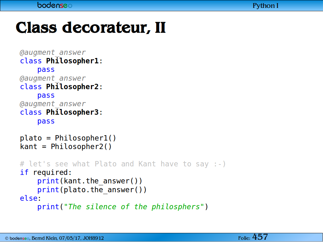
Task: Click the 'pass' under Philosopher3
Action: (46, 121)
